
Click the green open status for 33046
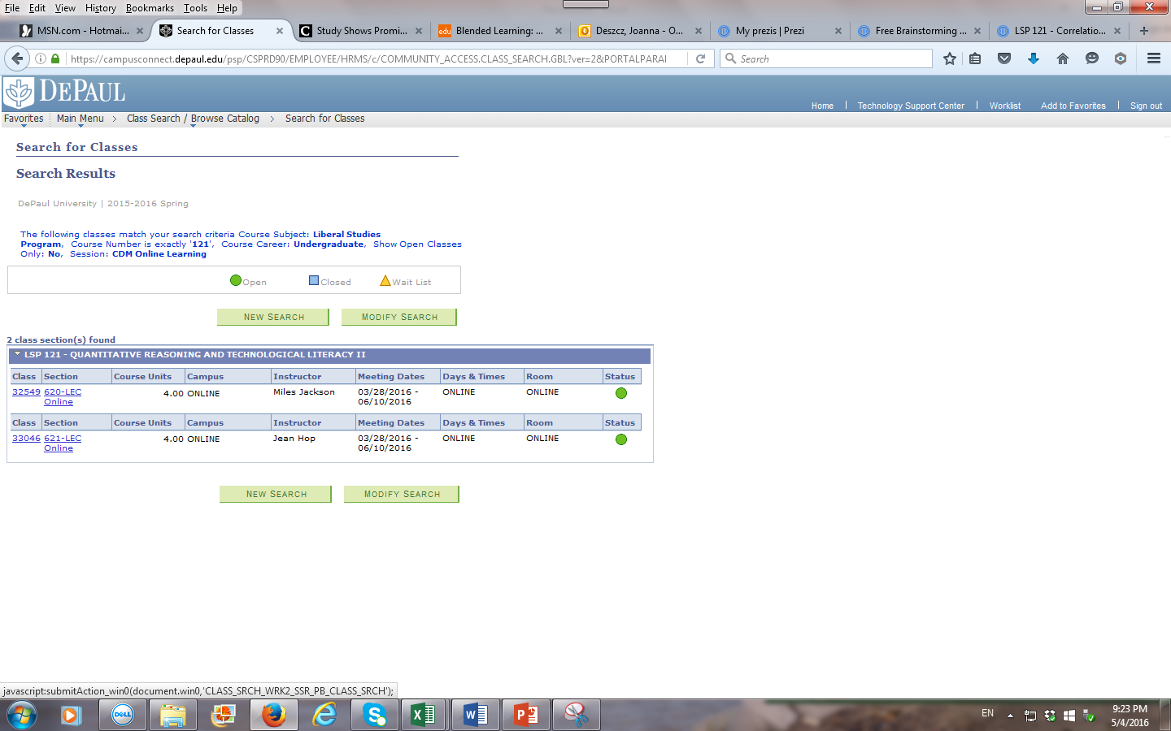click(621, 439)
